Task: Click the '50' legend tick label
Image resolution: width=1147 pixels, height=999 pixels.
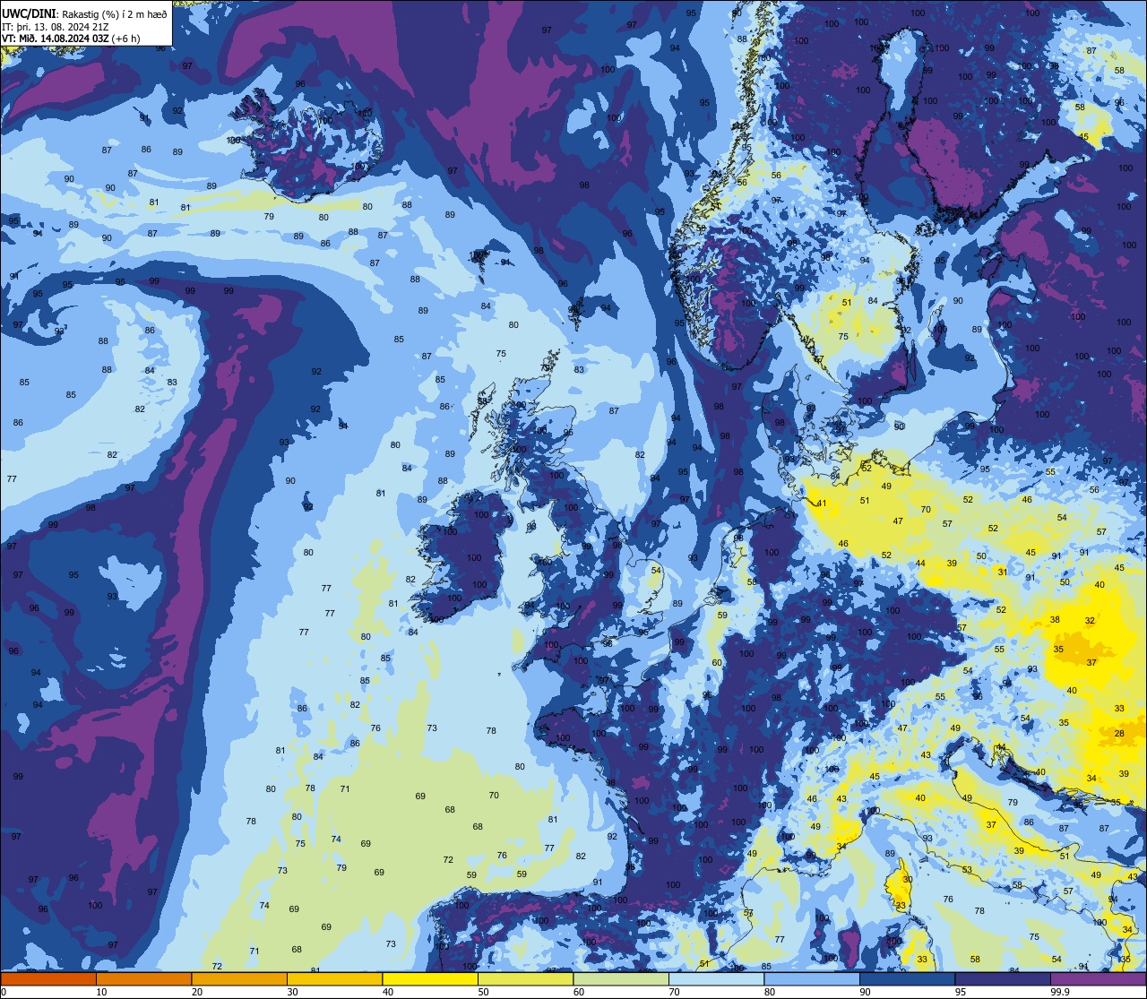Action: (x=483, y=992)
